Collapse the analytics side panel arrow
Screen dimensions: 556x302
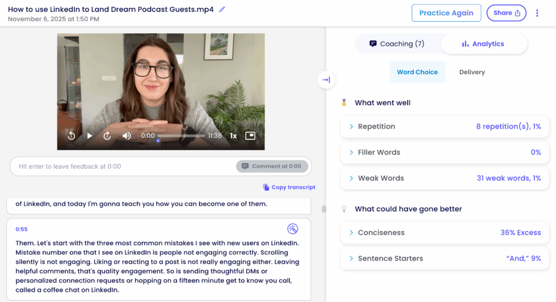[326, 80]
